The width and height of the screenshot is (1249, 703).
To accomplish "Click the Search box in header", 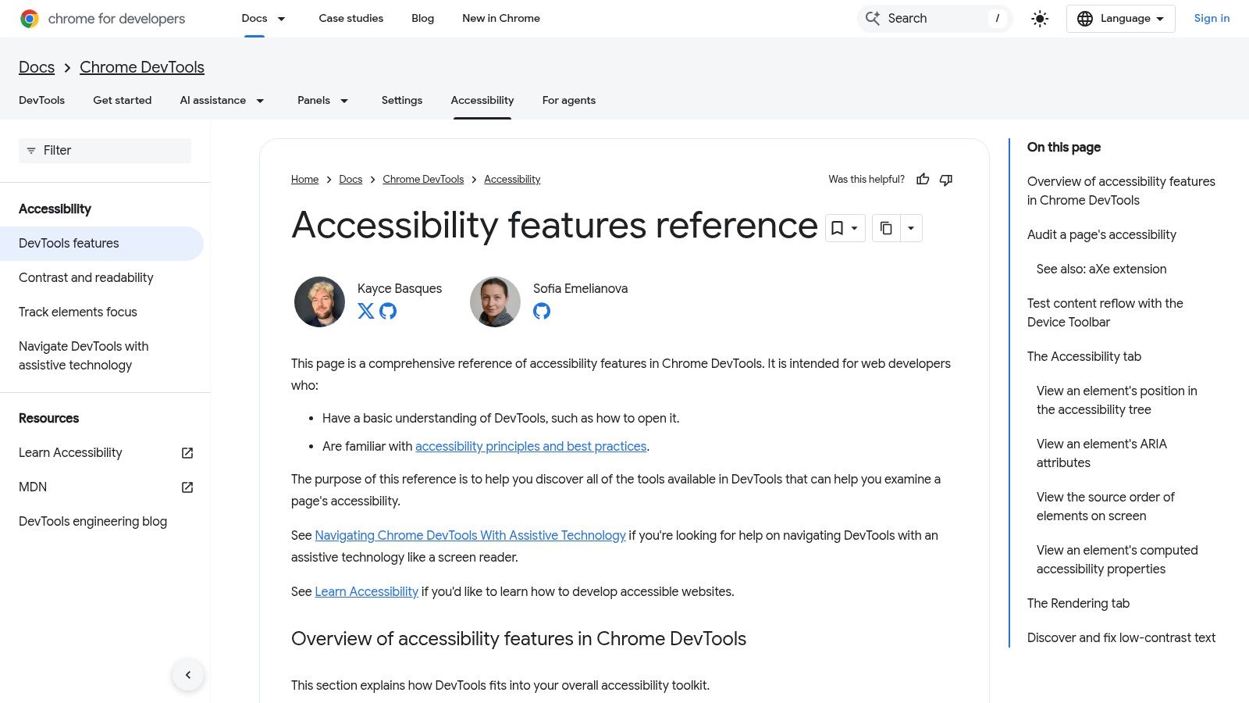I will point(934,19).
